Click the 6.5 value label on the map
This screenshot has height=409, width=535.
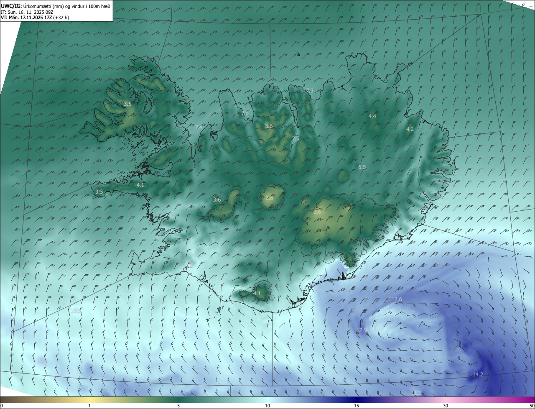click(362, 167)
